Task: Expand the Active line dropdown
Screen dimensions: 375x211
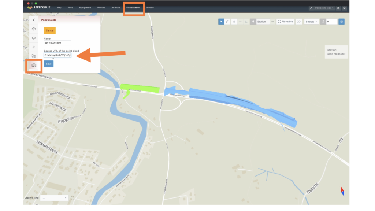Action: [x=54, y=198]
